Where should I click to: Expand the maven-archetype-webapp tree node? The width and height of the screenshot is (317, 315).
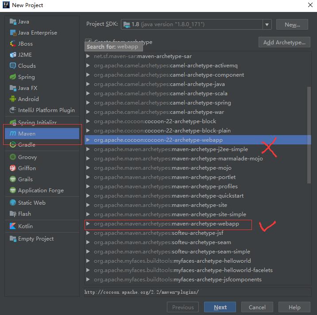point(88,224)
